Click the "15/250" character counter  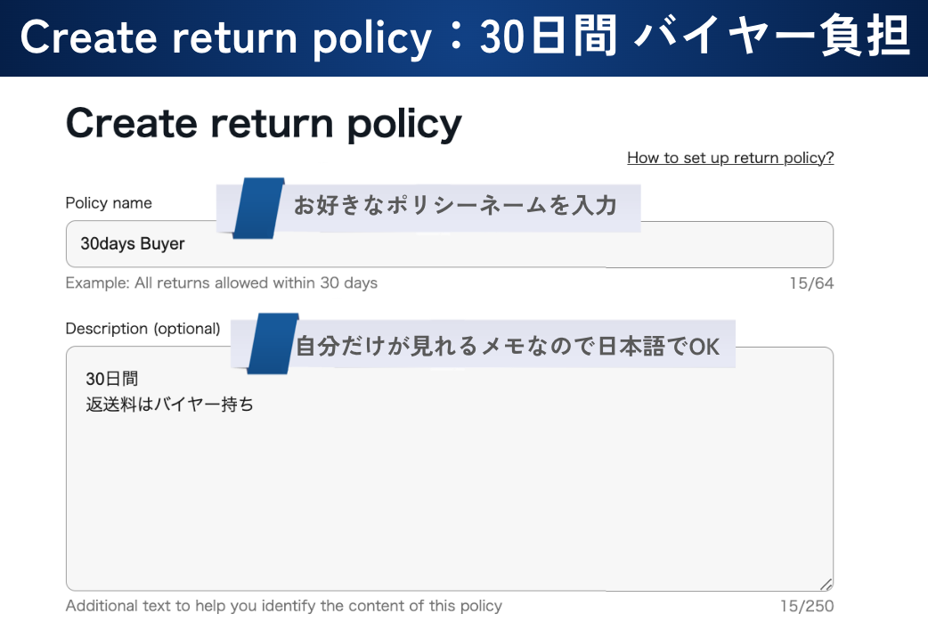pos(807,606)
